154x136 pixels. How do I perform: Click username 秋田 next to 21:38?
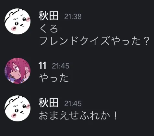49,16
